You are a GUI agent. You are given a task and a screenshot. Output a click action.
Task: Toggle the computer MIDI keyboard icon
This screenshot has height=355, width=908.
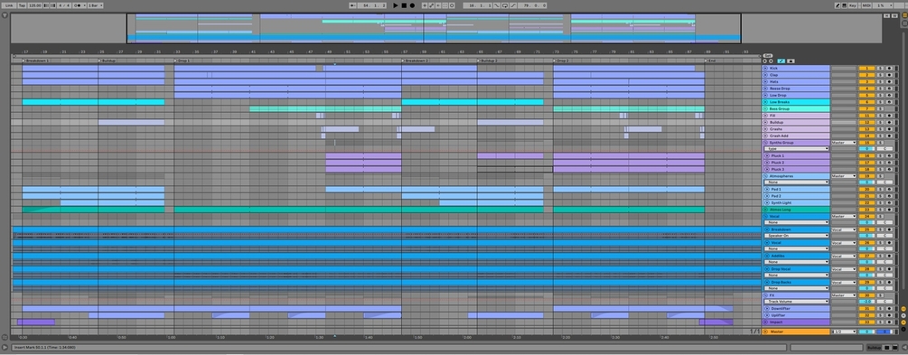pyautogui.click(x=844, y=5)
